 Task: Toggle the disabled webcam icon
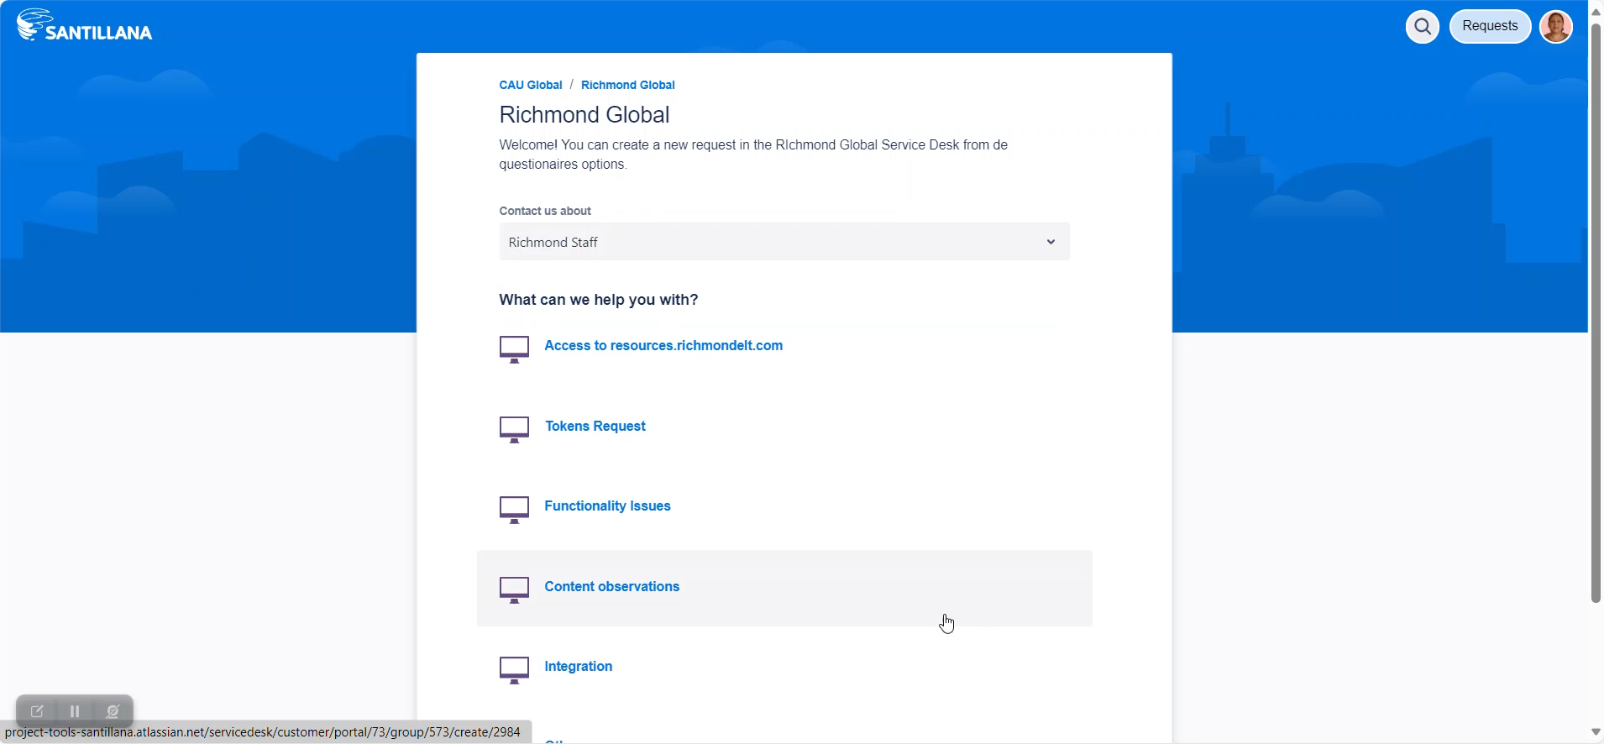tap(113, 711)
